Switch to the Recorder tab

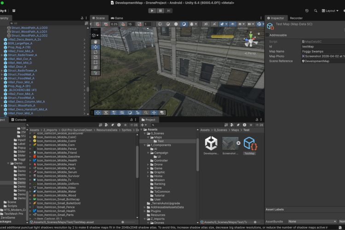coord(296,18)
